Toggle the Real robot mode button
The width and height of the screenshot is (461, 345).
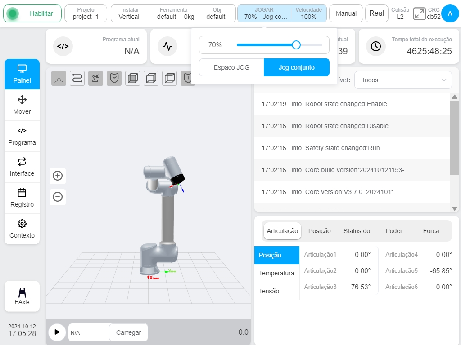(x=377, y=13)
